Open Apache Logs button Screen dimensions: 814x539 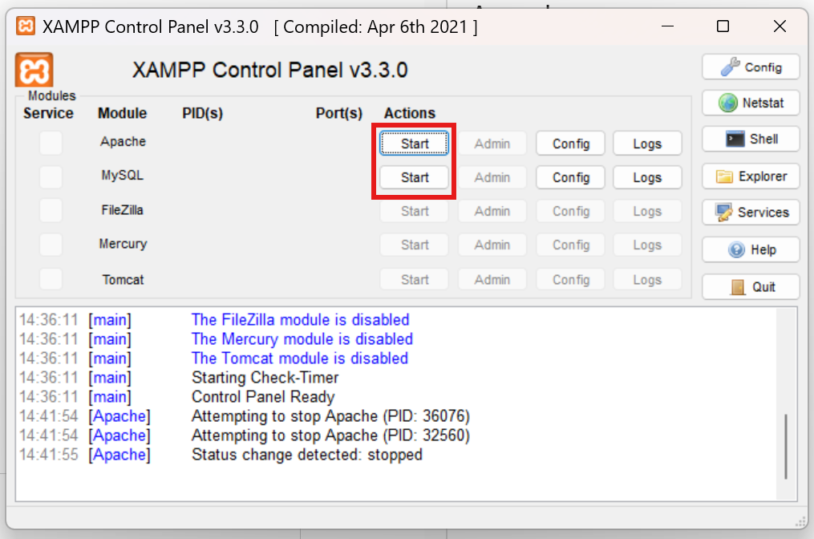(647, 144)
